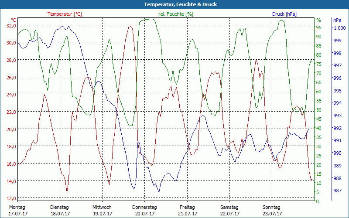Click the '996' pressure axis value

click(x=337, y=78)
